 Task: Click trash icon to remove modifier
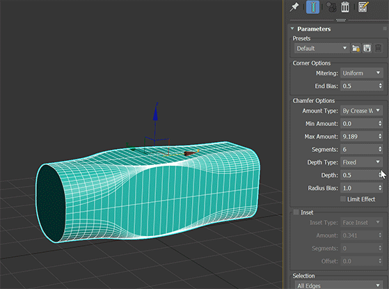[345, 7]
